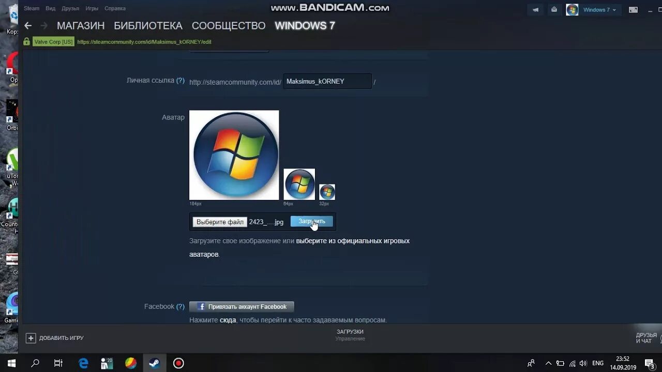Click the plus icon for ДОБАВИТЬ ИГРУ
662x372 pixels.
[x=31, y=338]
